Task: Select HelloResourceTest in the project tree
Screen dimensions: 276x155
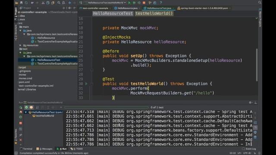Action: [49, 60]
